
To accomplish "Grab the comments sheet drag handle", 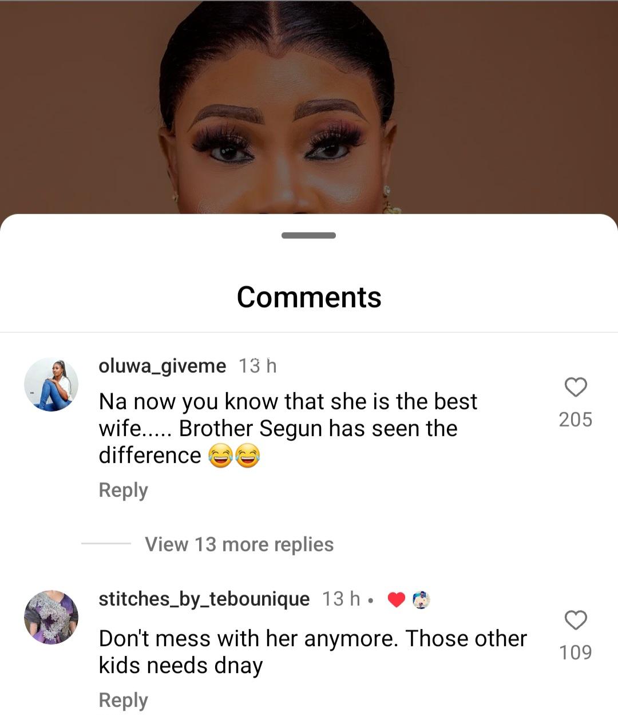I will 308,235.
